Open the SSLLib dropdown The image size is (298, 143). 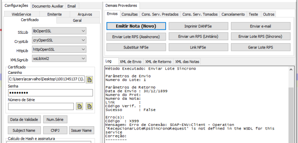point(59,31)
